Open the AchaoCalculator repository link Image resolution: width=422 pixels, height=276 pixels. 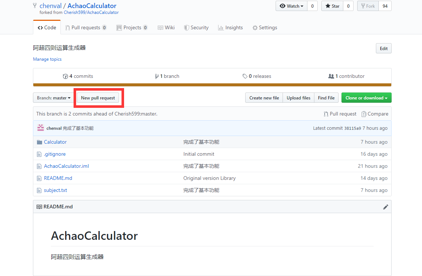tap(92, 5)
